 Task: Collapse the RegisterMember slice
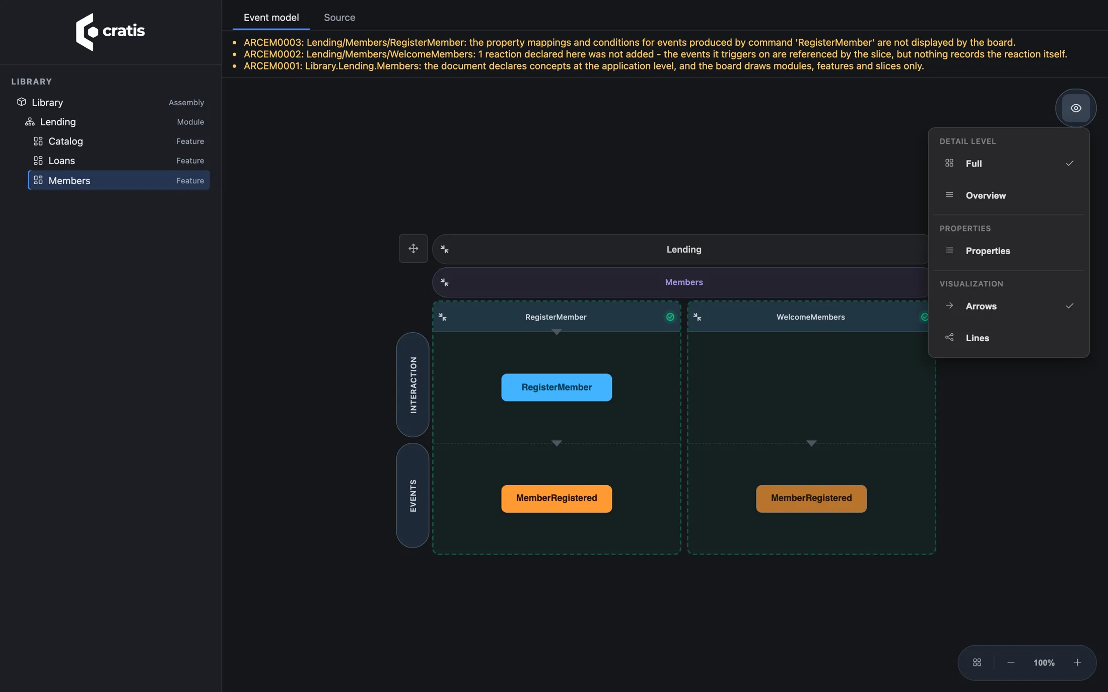click(x=443, y=317)
